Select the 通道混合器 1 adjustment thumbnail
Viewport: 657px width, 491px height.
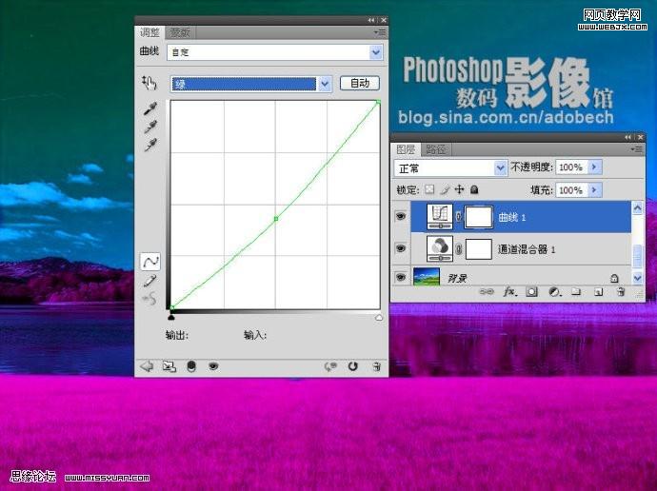440,248
